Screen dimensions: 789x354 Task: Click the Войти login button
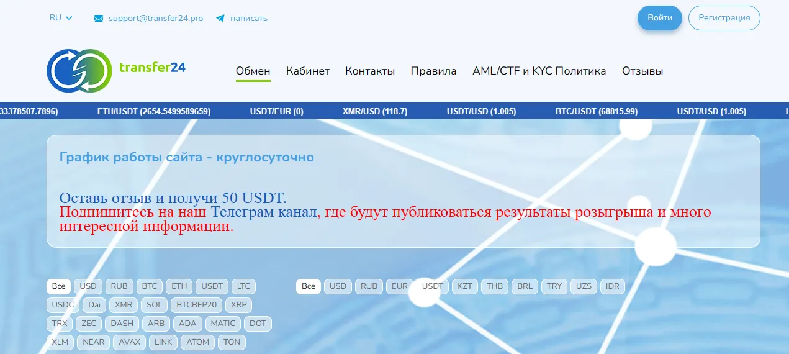pos(660,18)
